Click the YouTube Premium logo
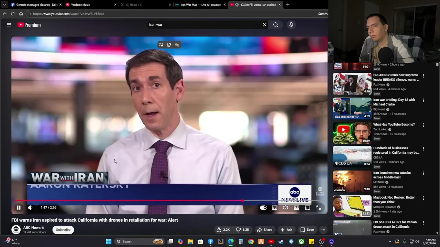440x247 pixels. (29, 25)
